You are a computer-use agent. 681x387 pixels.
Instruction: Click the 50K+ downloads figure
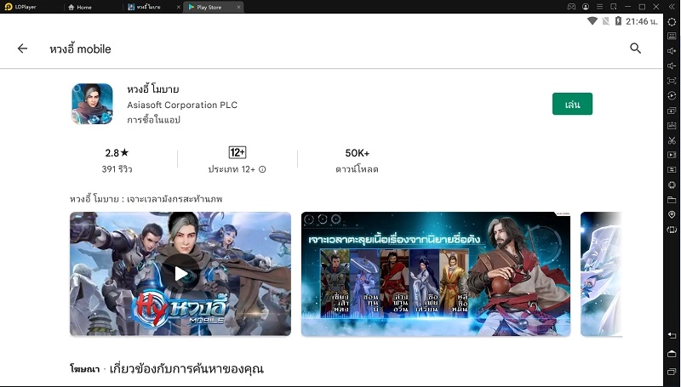(357, 153)
